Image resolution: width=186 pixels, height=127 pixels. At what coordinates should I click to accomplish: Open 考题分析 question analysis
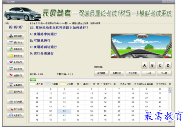[117, 73]
